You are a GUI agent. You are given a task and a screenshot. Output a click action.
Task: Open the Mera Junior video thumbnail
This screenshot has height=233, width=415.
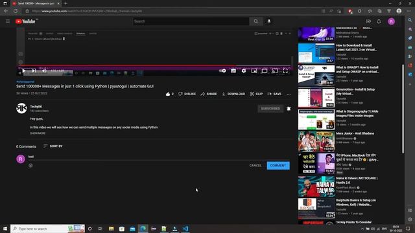pos(316,141)
